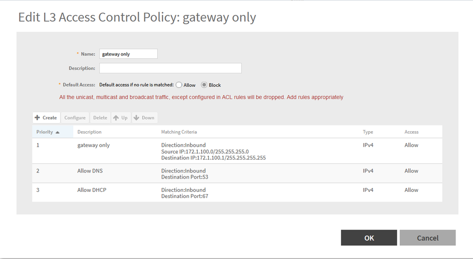Select the Block default access radio

204,85
